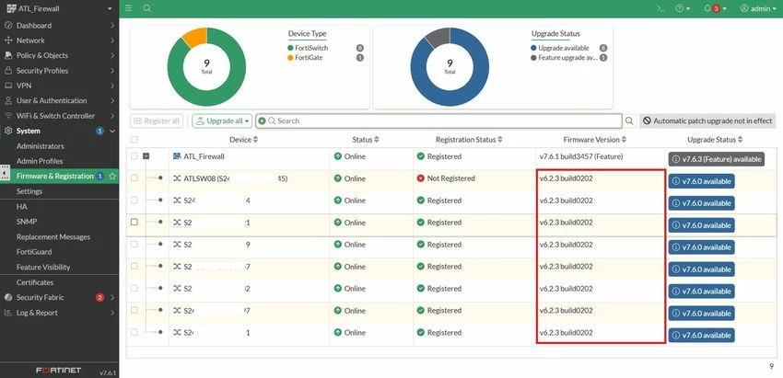Sort by the Device column
The width and height of the screenshot is (783, 378).
coord(244,140)
